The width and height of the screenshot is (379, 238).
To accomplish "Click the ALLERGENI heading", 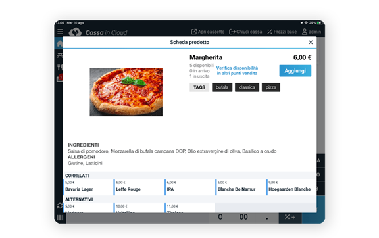I will coord(81,157).
